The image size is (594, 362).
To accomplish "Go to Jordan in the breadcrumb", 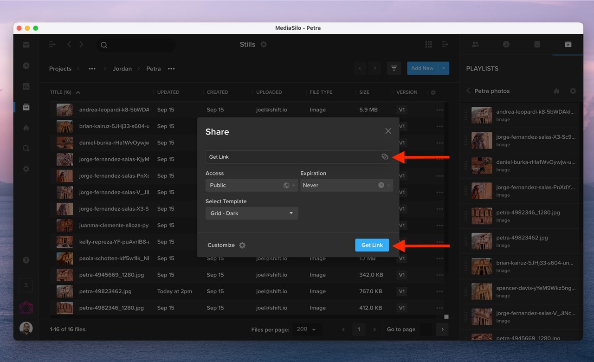I will coord(122,69).
